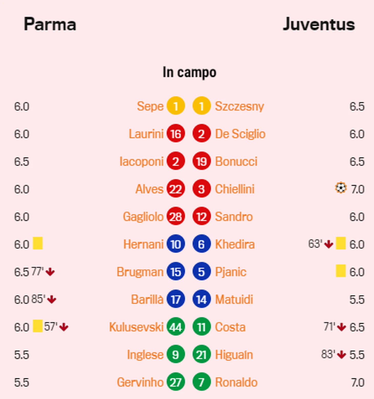Click Iacoponi's red number 2 badge
This screenshot has height=399, width=374.
(176, 161)
